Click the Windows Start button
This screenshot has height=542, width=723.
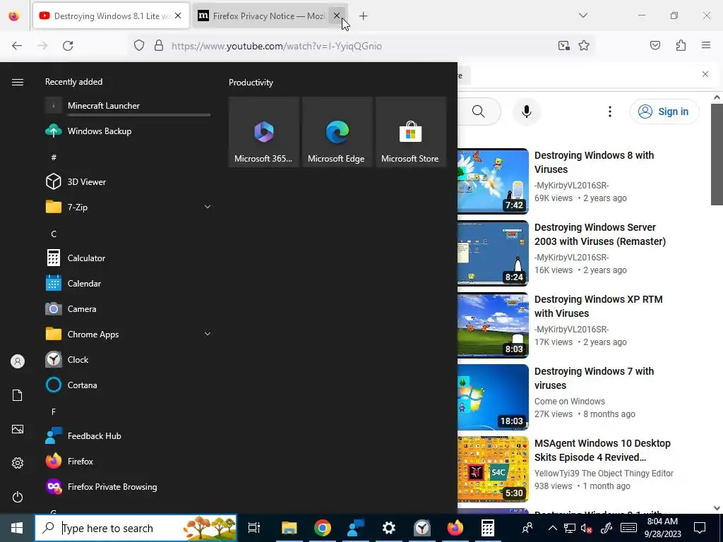point(17,528)
